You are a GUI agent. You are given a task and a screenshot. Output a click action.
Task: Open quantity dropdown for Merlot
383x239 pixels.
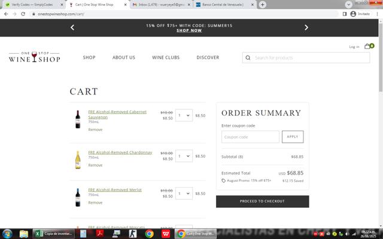click(184, 194)
